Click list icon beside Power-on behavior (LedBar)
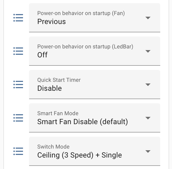172x169 pixels. [18, 51]
